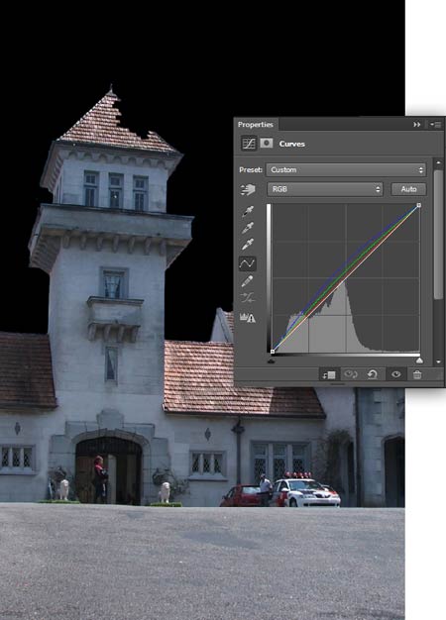Activate the on-image targeted adjustment hand tool

click(248, 190)
